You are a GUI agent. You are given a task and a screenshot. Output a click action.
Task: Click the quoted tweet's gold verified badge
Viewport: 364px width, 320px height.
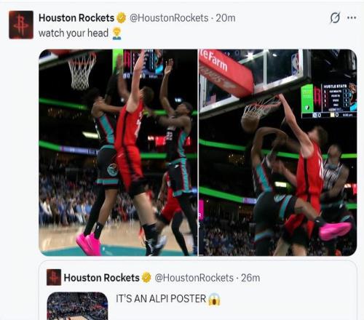click(146, 278)
